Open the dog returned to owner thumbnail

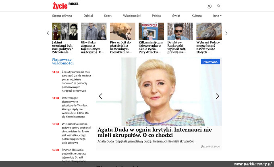(122, 31)
